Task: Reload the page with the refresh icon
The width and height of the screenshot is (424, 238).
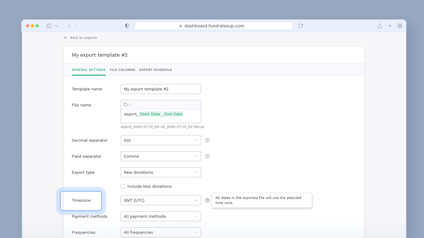Action: point(301,26)
